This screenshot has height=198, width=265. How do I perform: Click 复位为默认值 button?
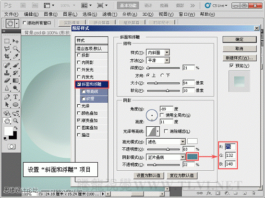coord(182,176)
